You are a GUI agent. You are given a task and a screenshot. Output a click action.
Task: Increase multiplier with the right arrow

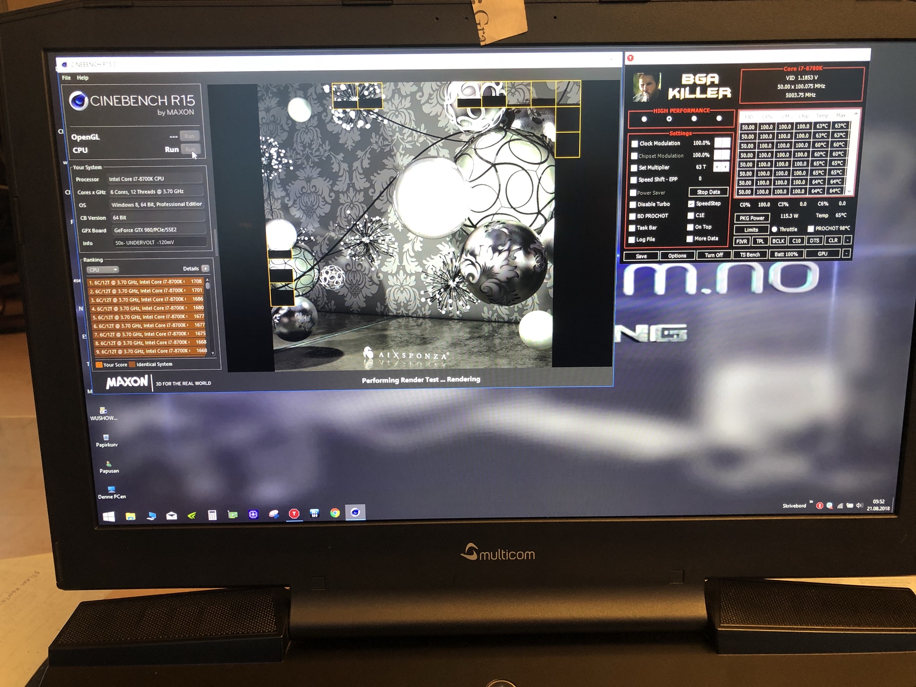click(x=725, y=167)
